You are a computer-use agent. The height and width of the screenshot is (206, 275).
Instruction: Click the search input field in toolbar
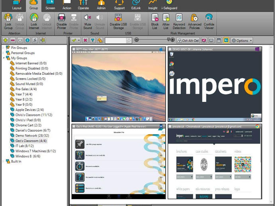pos(116,41)
